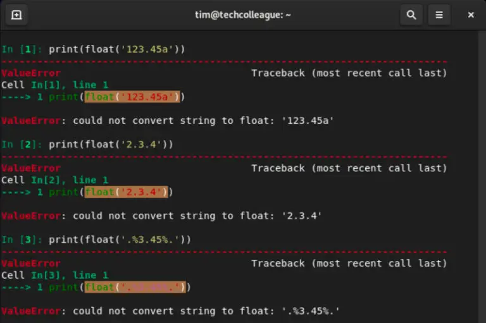486x323 pixels.
Task: Click highlighted float('2.3.4') code
Action: point(127,192)
